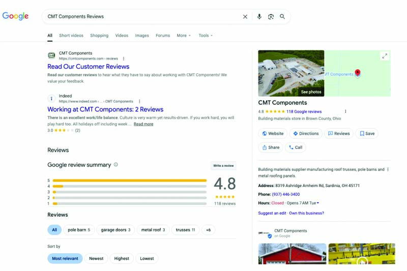The height and width of the screenshot is (271, 407).
Task: Open 118 Google reviews link
Action: pos(304,112)
